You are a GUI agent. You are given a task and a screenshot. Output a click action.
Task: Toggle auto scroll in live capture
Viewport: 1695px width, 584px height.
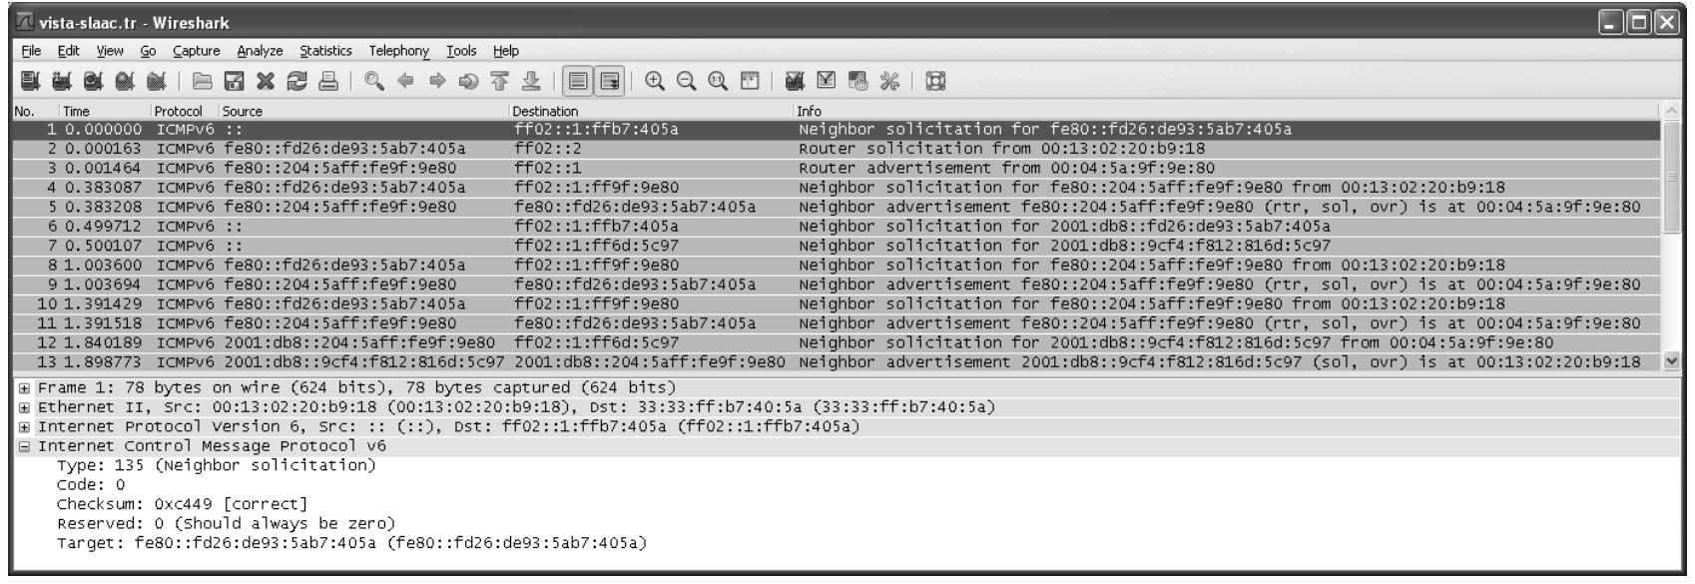[609, 82]
